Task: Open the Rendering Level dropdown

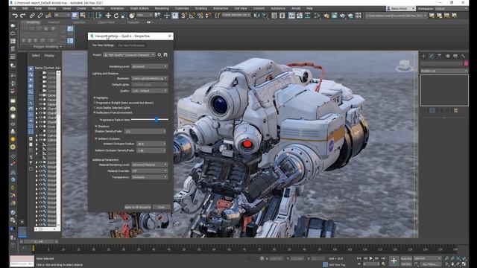Action: pyautogui.click(x=149, y=66)
